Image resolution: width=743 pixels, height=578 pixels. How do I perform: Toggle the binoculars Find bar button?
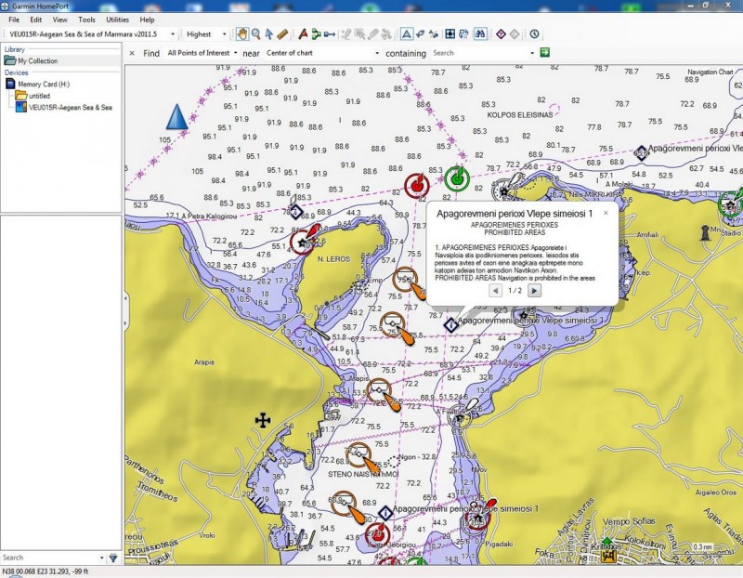480,34
